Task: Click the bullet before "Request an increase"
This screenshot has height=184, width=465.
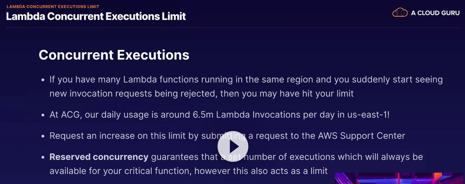Action: (x=43, y=136)
